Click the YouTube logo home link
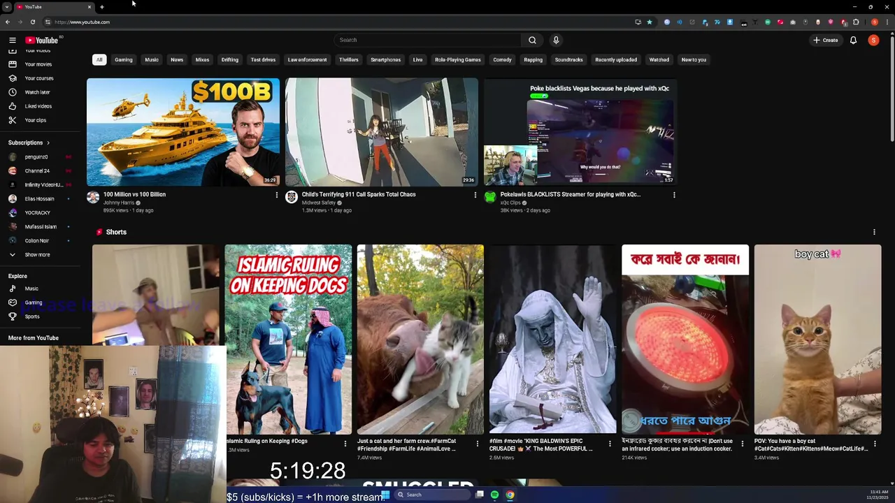 (42, 41)
